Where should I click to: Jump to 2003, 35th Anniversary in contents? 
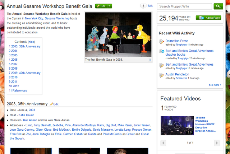pos(24,46)
